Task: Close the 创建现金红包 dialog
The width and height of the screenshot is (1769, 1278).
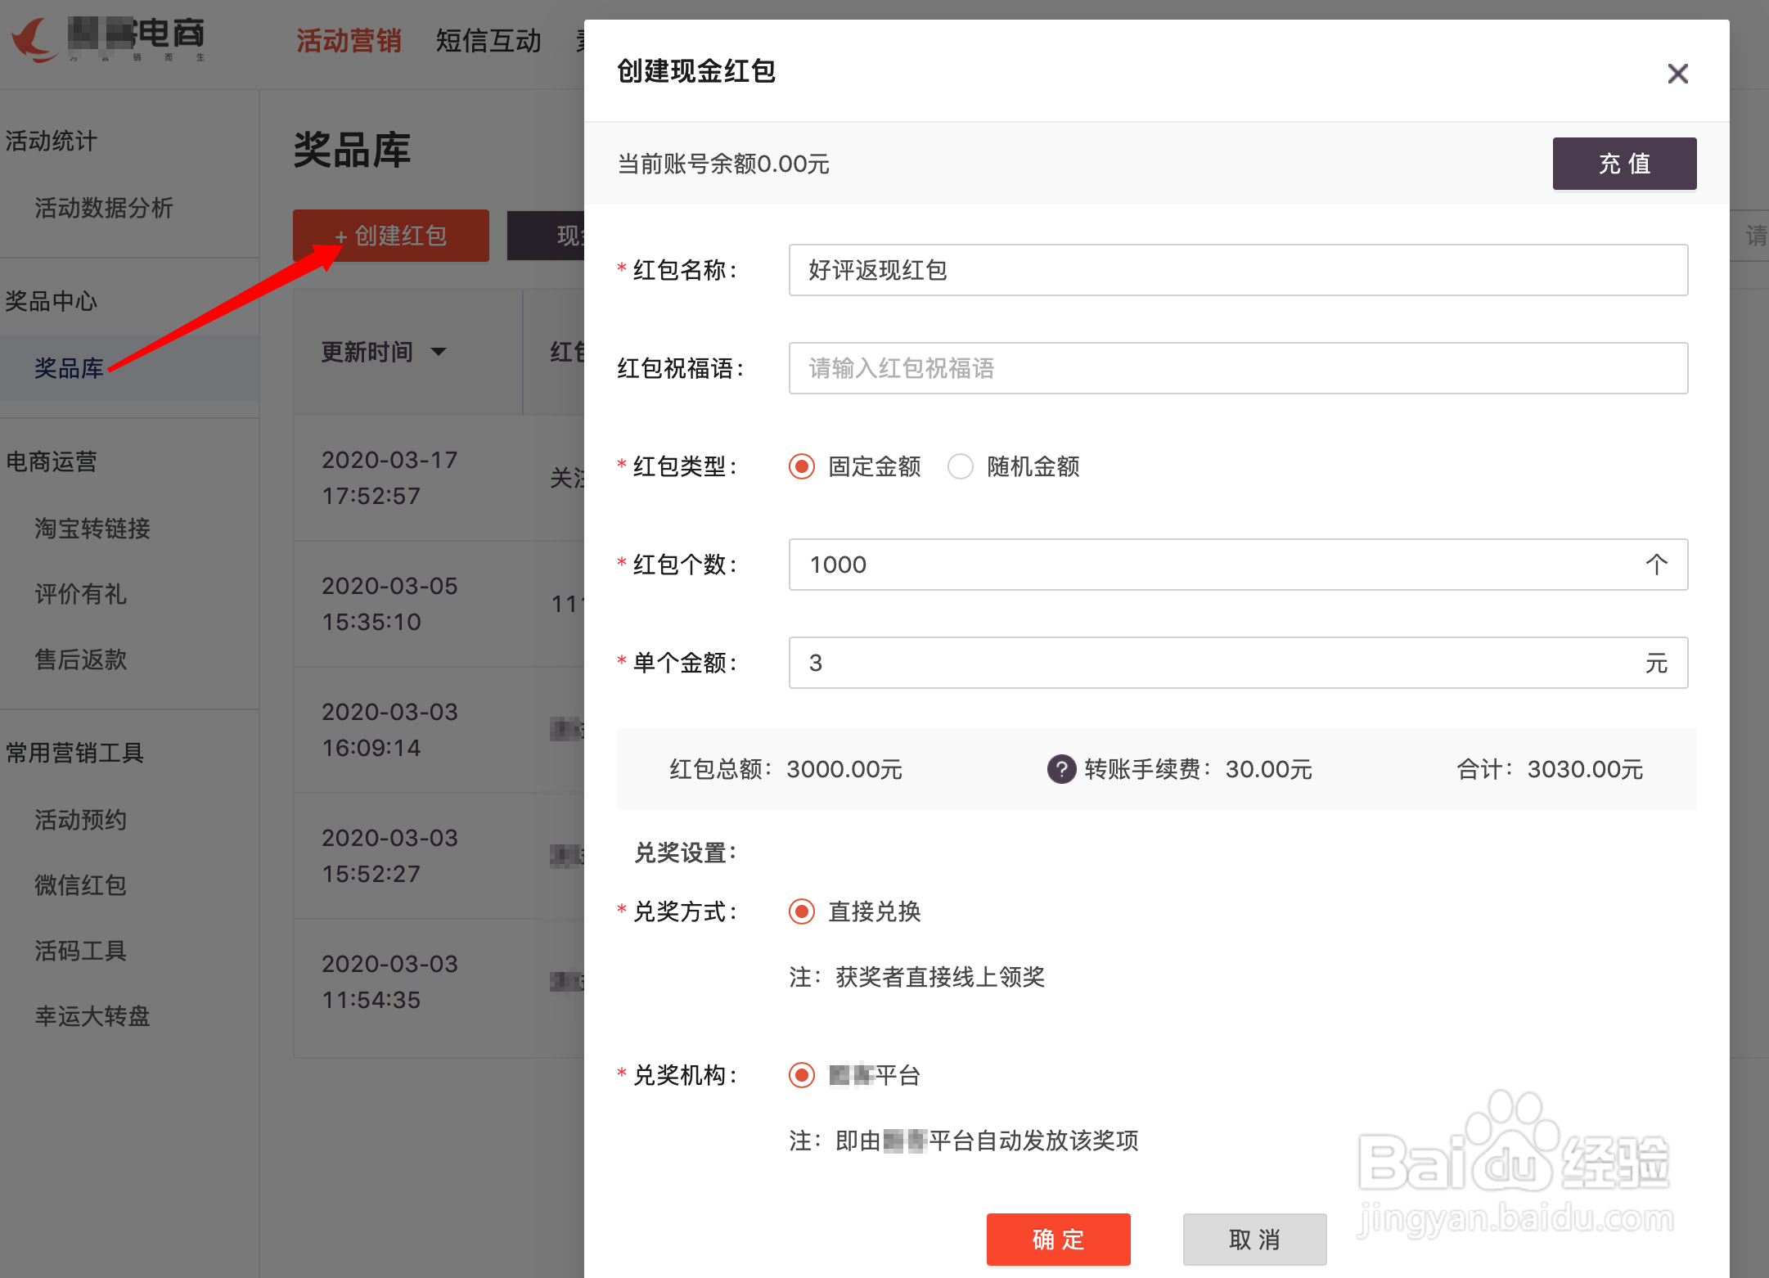Action: (1677, 73)
